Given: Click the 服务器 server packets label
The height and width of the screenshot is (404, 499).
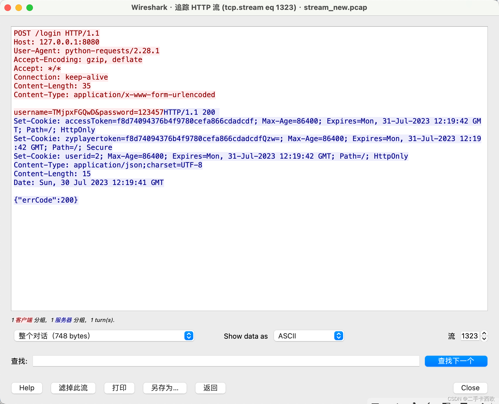Looking at the screenshot, I should (x=63, y=320).
